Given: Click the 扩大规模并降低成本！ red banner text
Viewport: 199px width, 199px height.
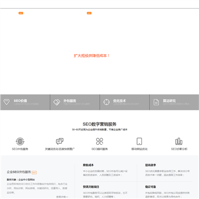Looking at the screenshot, I should (x=92, y=56).
